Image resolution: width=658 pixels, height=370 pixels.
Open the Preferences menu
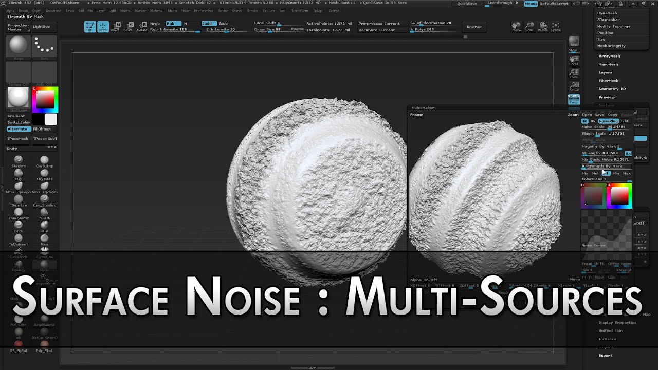[204, 11]
